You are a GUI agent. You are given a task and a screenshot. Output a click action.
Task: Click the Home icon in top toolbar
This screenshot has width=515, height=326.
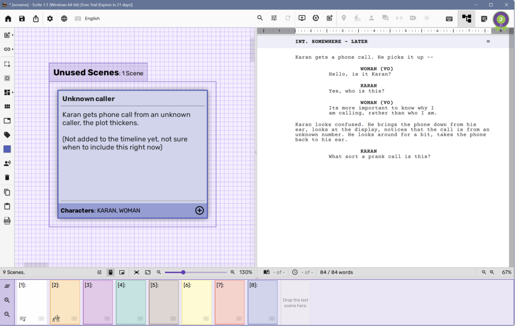(8, 19)
